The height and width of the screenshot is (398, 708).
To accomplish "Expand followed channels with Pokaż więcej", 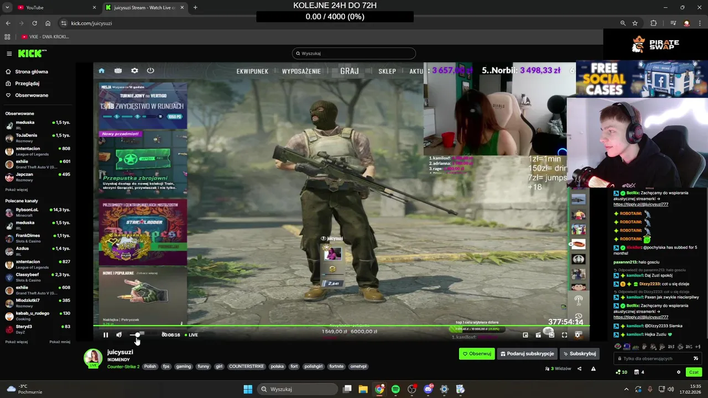I will tap(17, 190).
